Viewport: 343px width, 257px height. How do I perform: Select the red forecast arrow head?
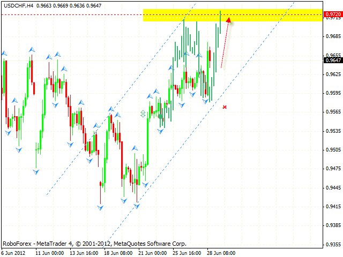click(x=229, y=21)
